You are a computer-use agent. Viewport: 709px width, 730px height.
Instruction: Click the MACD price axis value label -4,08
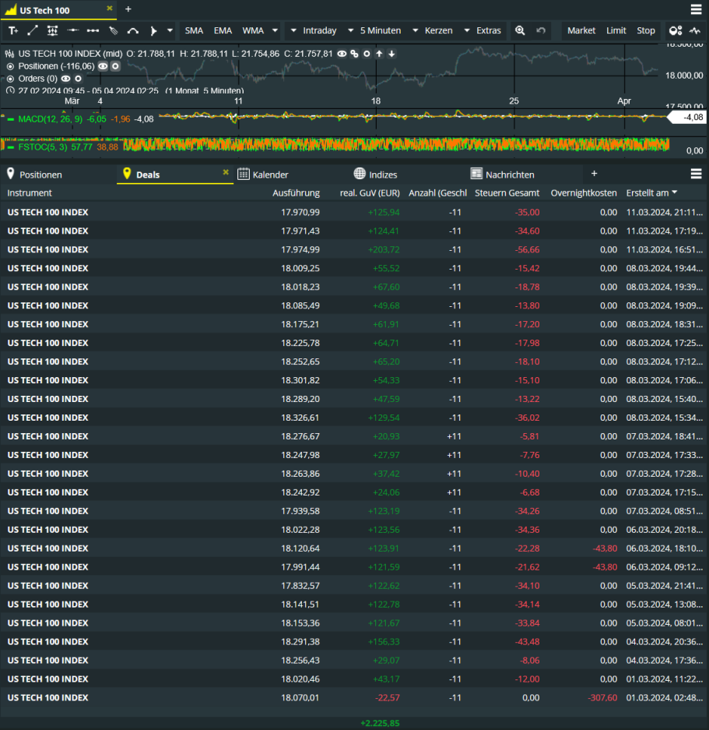point(688,118)
